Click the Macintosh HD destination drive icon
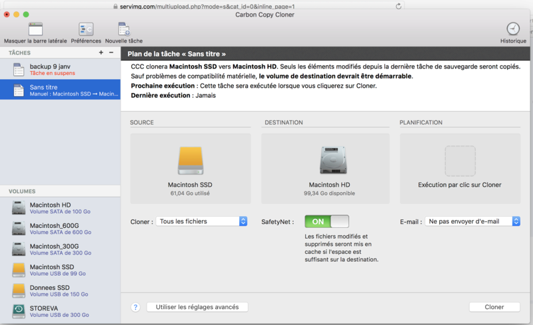The image size is (533, 325). click(x=333, y=161)
